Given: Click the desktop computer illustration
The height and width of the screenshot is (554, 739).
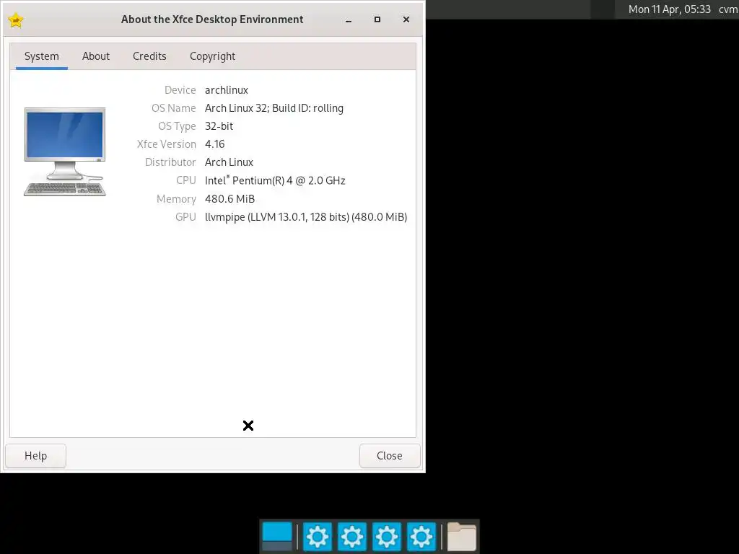Looking at the screenshot, I should click(64, 151).
